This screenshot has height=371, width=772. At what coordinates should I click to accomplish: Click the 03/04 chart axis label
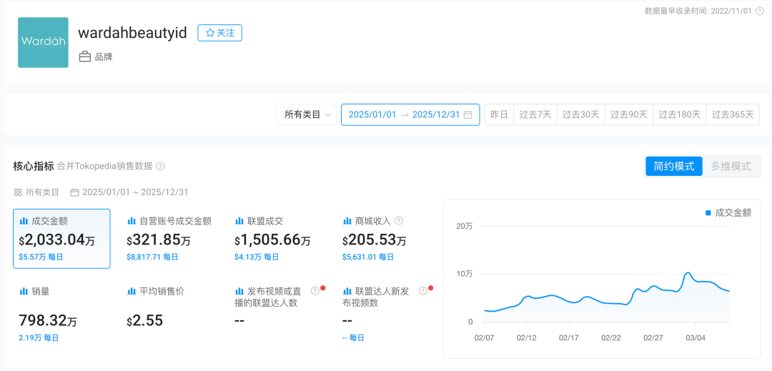point(696,337)
